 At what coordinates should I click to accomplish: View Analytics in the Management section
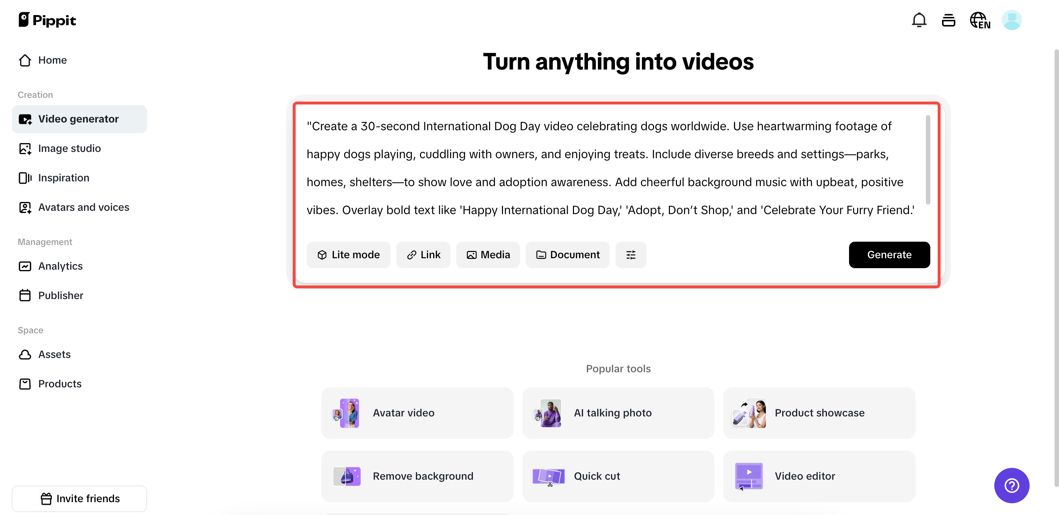click(60, 266)
